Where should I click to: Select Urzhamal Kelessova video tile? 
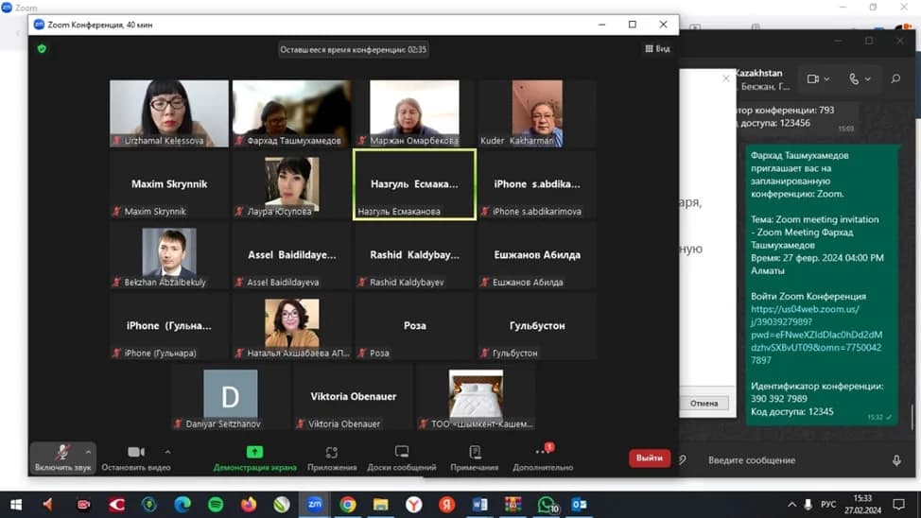(169, 113)
